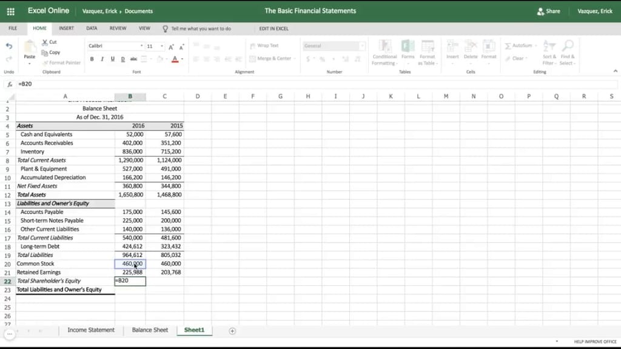Open the font color dropdown arrow
Viewport: 621px width, 349px height.
[x=182, y=59]
